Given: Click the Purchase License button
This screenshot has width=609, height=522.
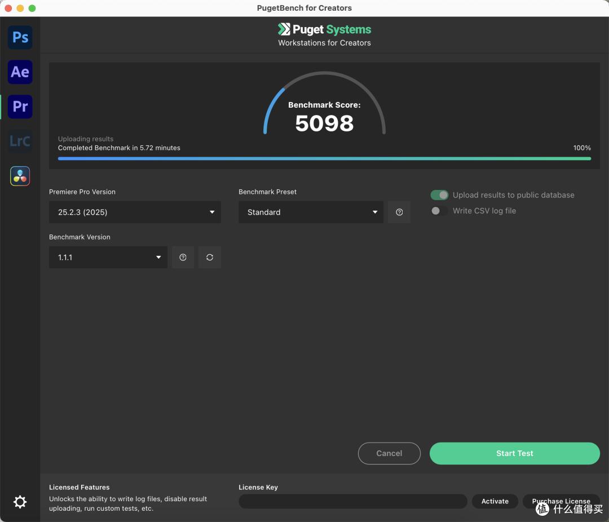Looking at the screenshot, I should [561, 501].
